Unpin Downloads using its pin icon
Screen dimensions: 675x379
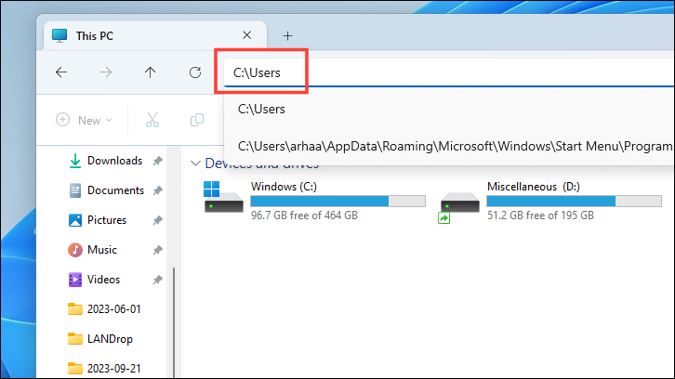click(158, 161)
